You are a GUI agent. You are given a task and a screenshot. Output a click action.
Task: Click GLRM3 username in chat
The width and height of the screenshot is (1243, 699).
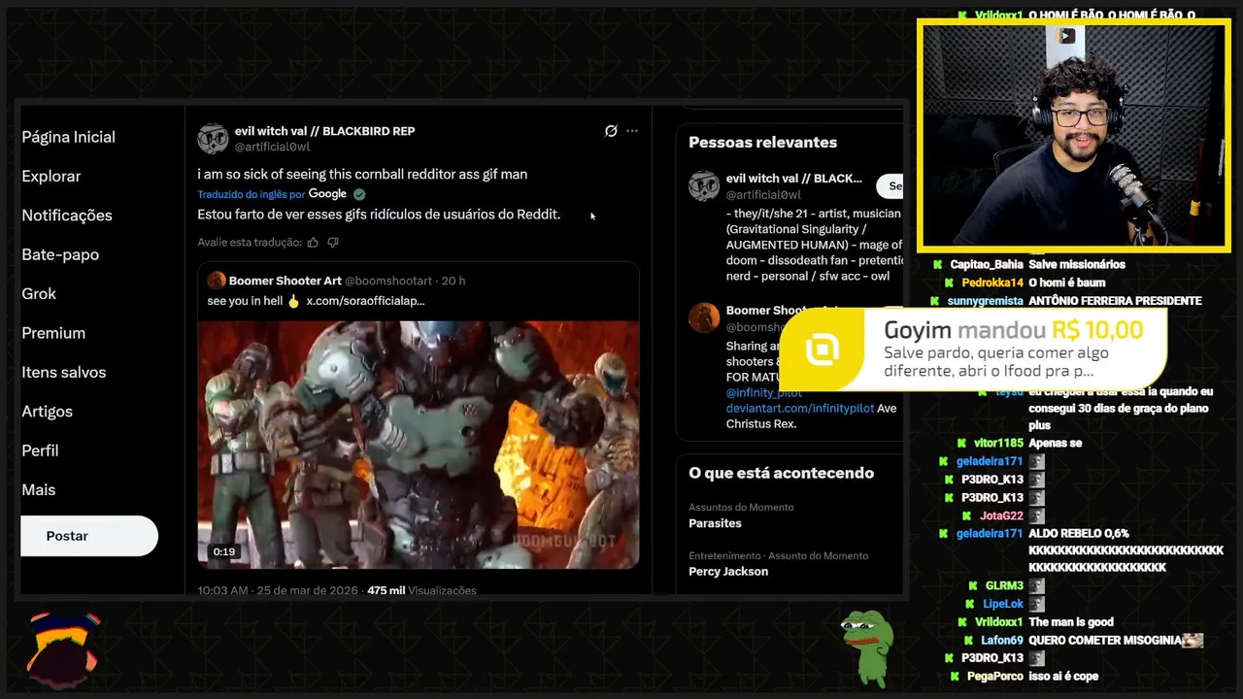pos(1004,586)
